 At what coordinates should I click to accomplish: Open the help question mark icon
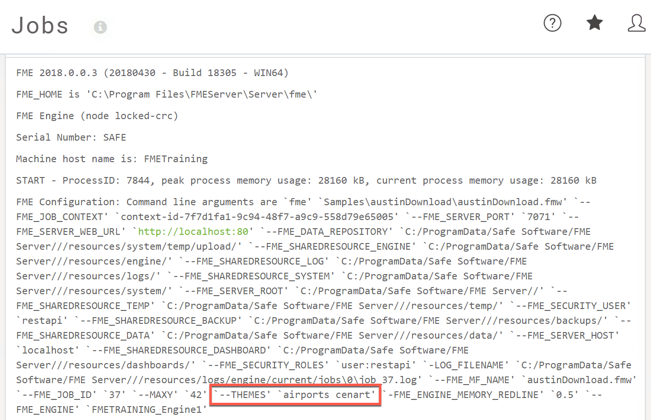tap(552, 23)
